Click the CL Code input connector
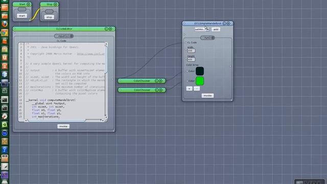327x184 pixels. click(186, 42)
